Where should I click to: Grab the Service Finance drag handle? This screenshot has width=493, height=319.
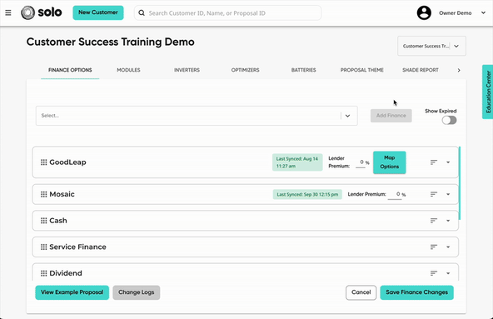[x=43, y=247]
